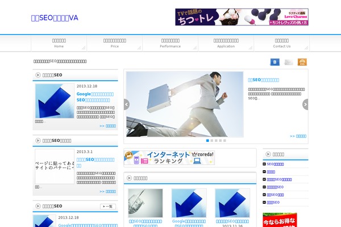Open the article link under water glass thumbnail

point(145,223)
